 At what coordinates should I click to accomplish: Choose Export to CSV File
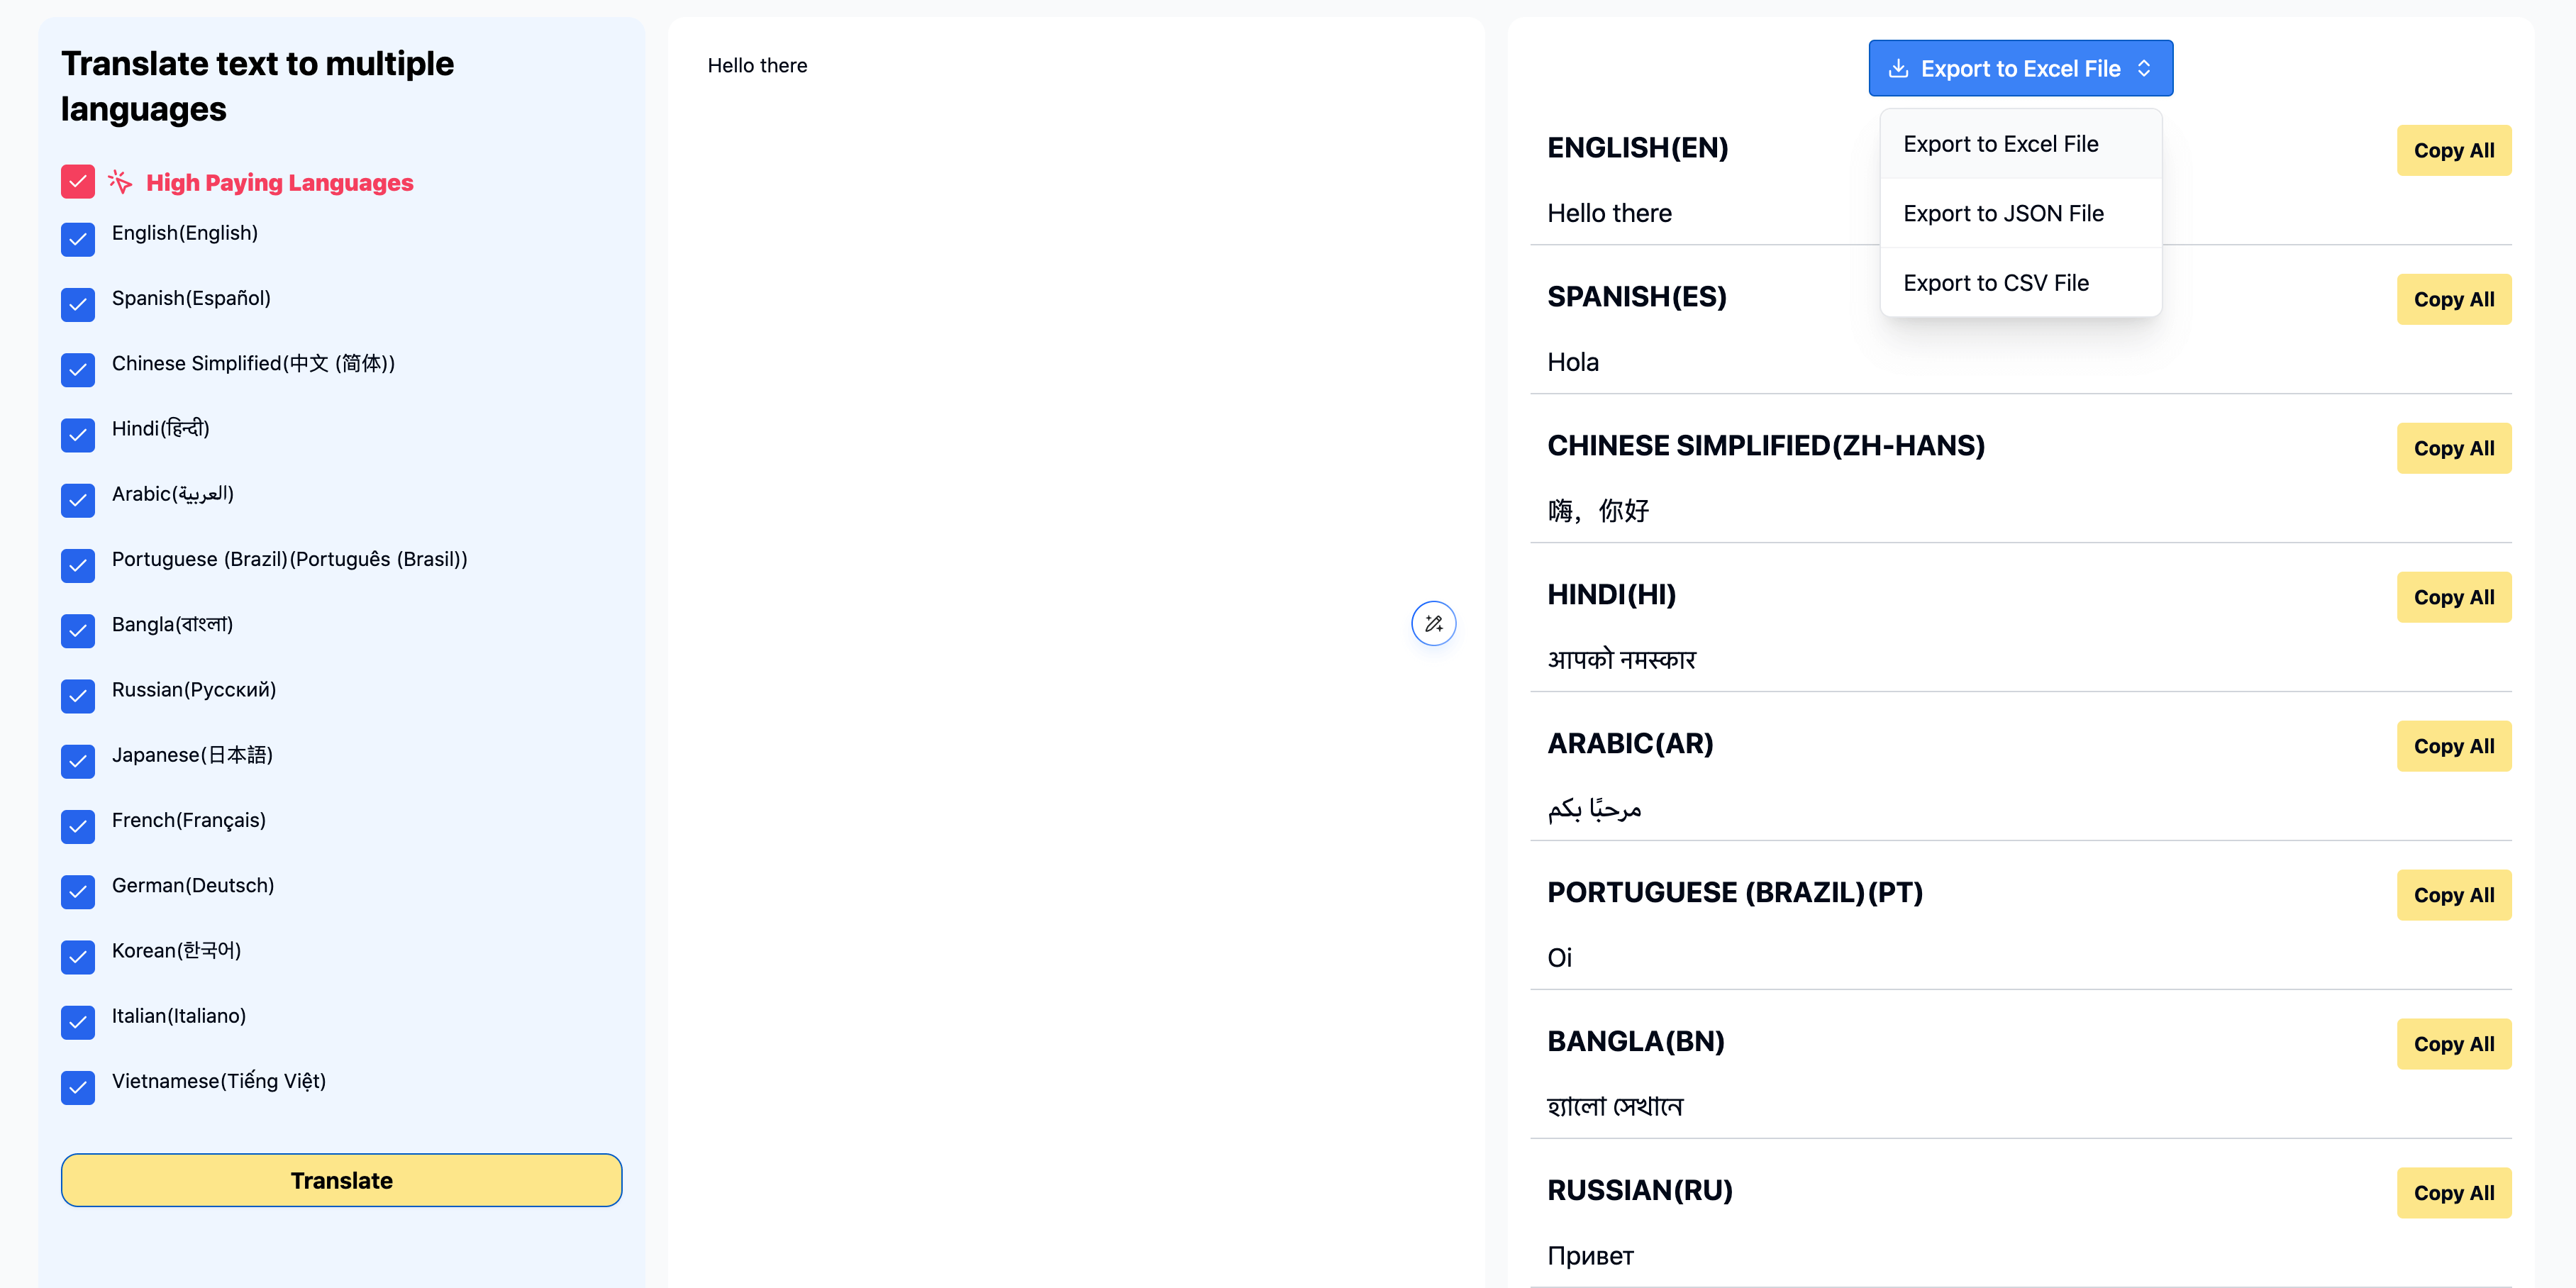(1996, 283)
